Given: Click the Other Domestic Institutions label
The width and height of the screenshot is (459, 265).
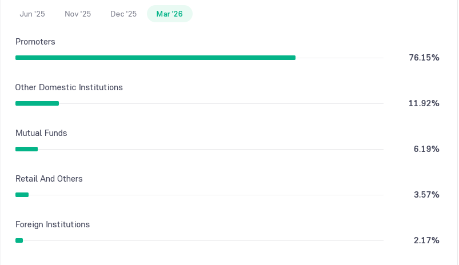Looking at the screenshot, I should point(69,87).
